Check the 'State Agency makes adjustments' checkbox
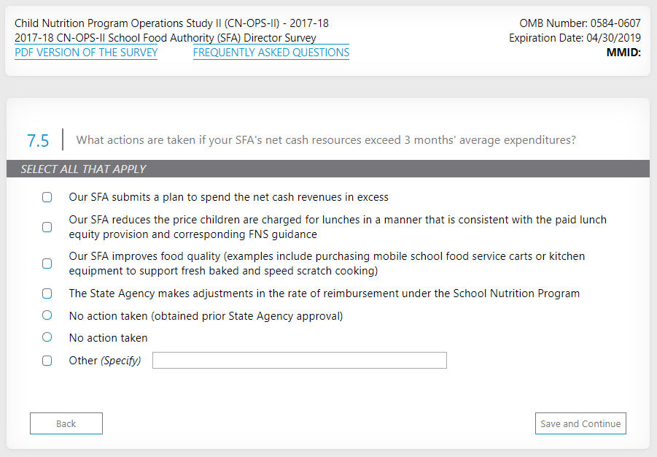 tap(47, 293)
